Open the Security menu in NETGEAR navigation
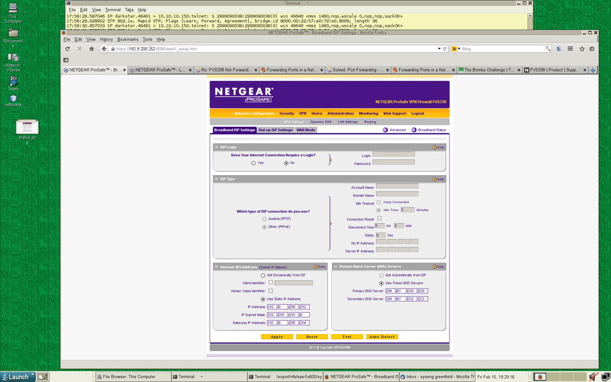 tap(287, 114)
